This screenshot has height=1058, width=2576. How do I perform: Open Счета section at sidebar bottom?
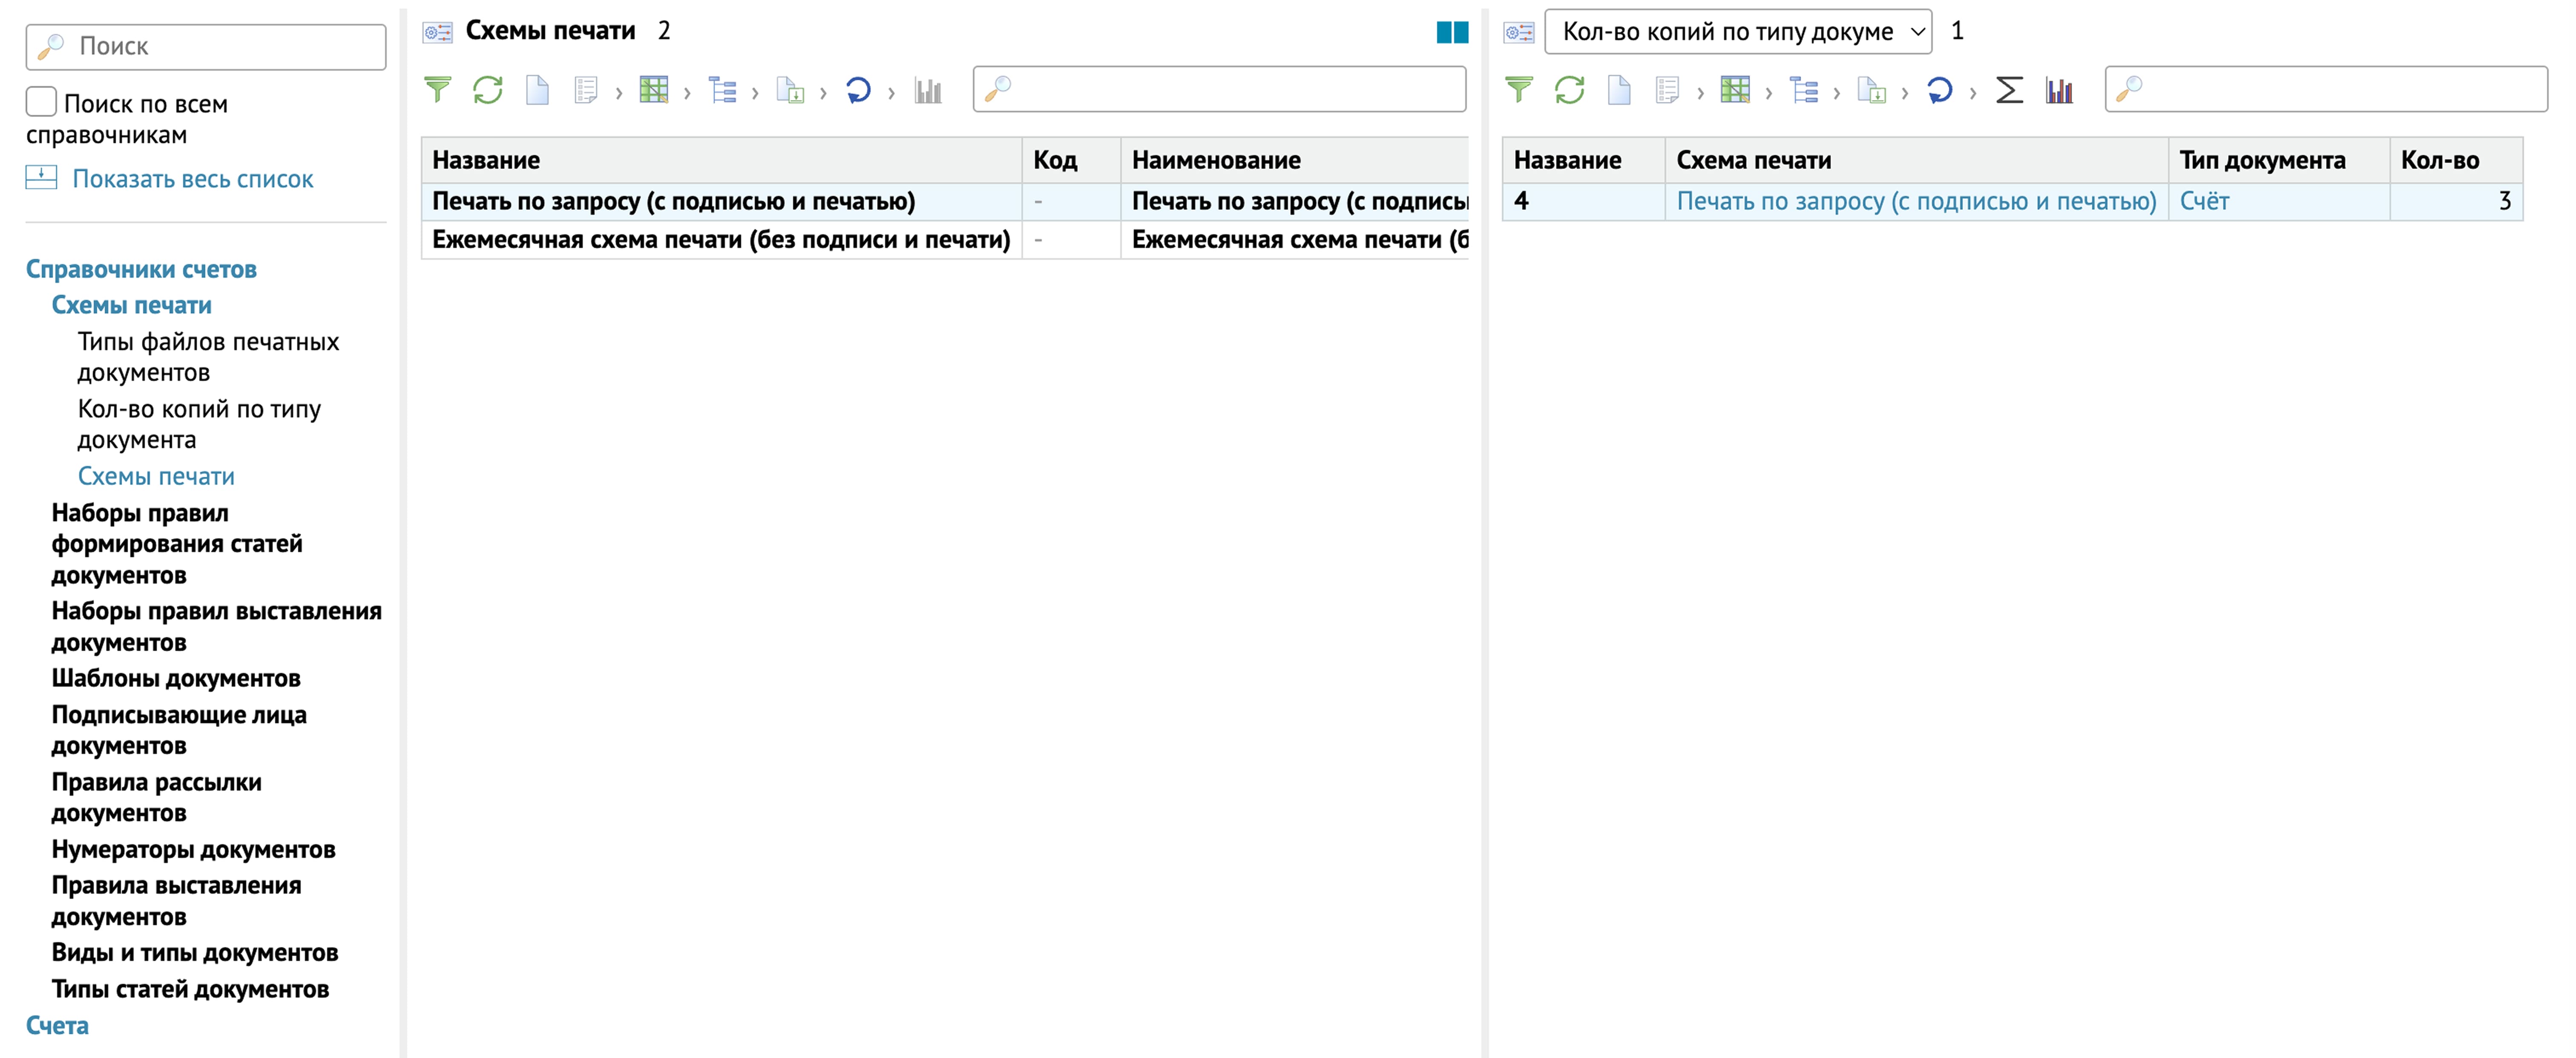point(57,1025)
